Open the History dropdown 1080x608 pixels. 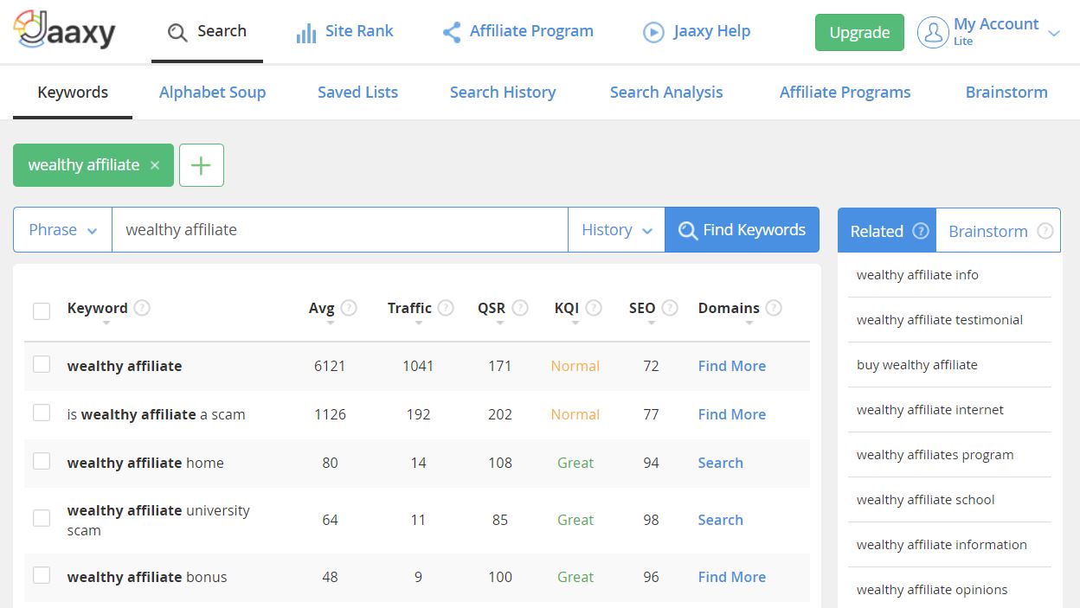pos(616,229)
